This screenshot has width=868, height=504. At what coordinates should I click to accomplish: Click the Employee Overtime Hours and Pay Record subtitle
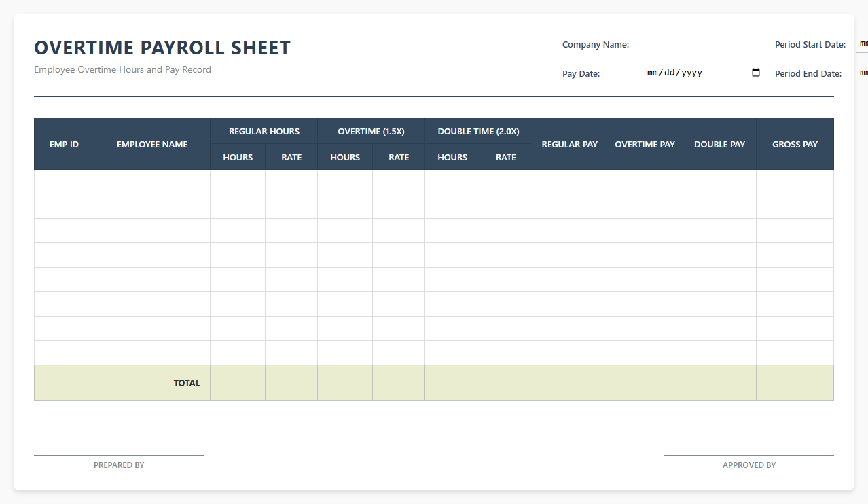coord(122,69)
